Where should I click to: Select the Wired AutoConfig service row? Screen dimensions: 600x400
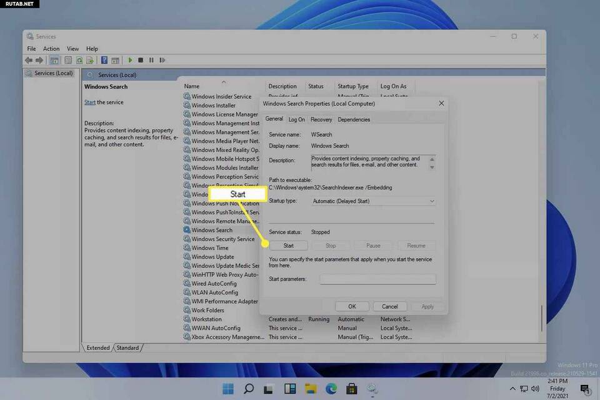pyautogui.click(x=214, y=284)
